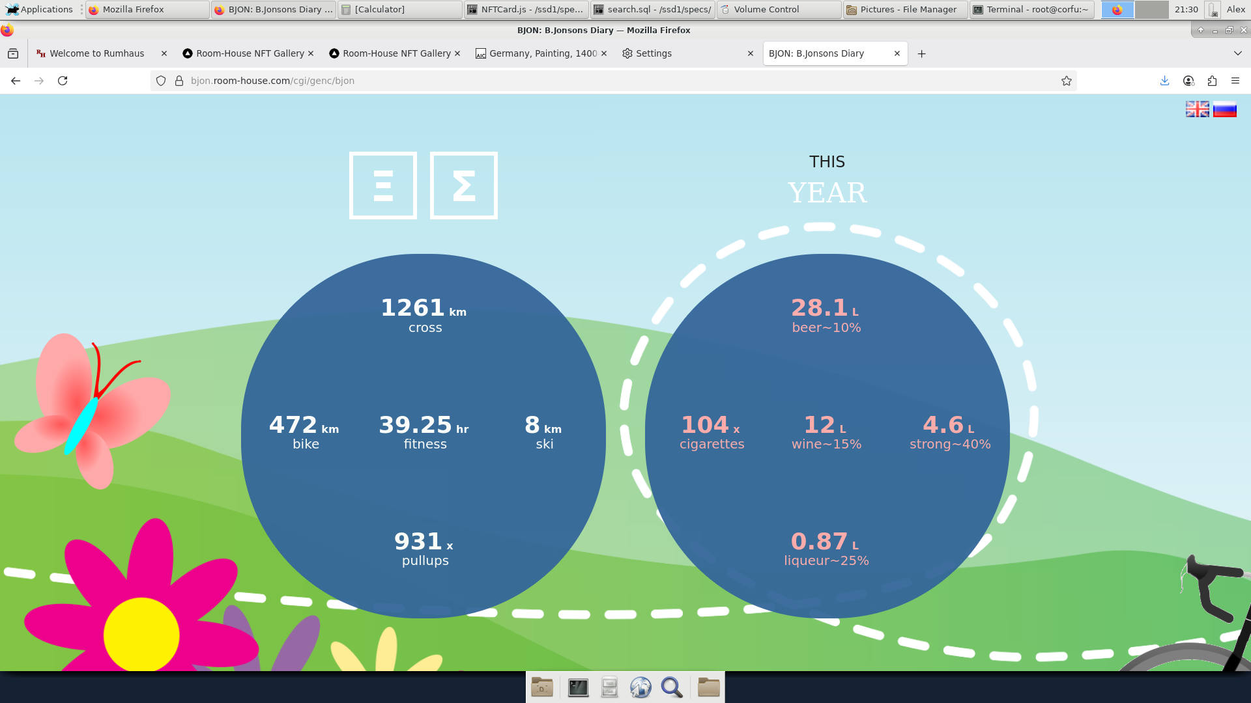Reload the current page
This screenshot has width=1251, height=703.
click(x=63, y=81)
